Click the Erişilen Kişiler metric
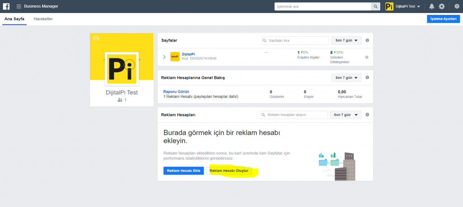 click(x=308, y=55)
